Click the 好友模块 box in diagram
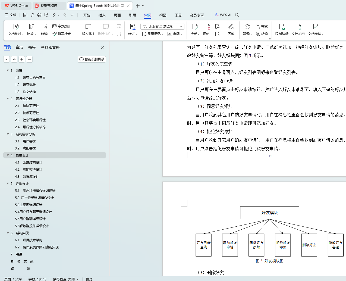This screenshot has width=346, height=281. click(270, 213)
